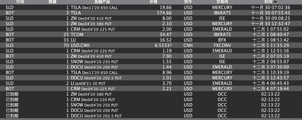Click the 价格 column header
This screenshot has width=302, height=120.
[x=154, y=2]
